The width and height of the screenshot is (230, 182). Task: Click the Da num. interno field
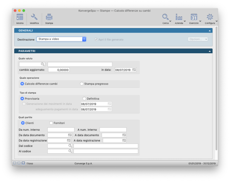pos(61,130)
